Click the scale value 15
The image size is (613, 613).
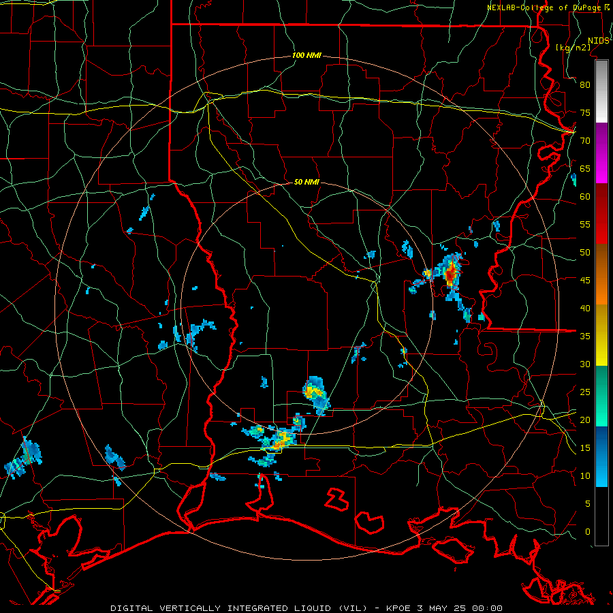point(585,448)
